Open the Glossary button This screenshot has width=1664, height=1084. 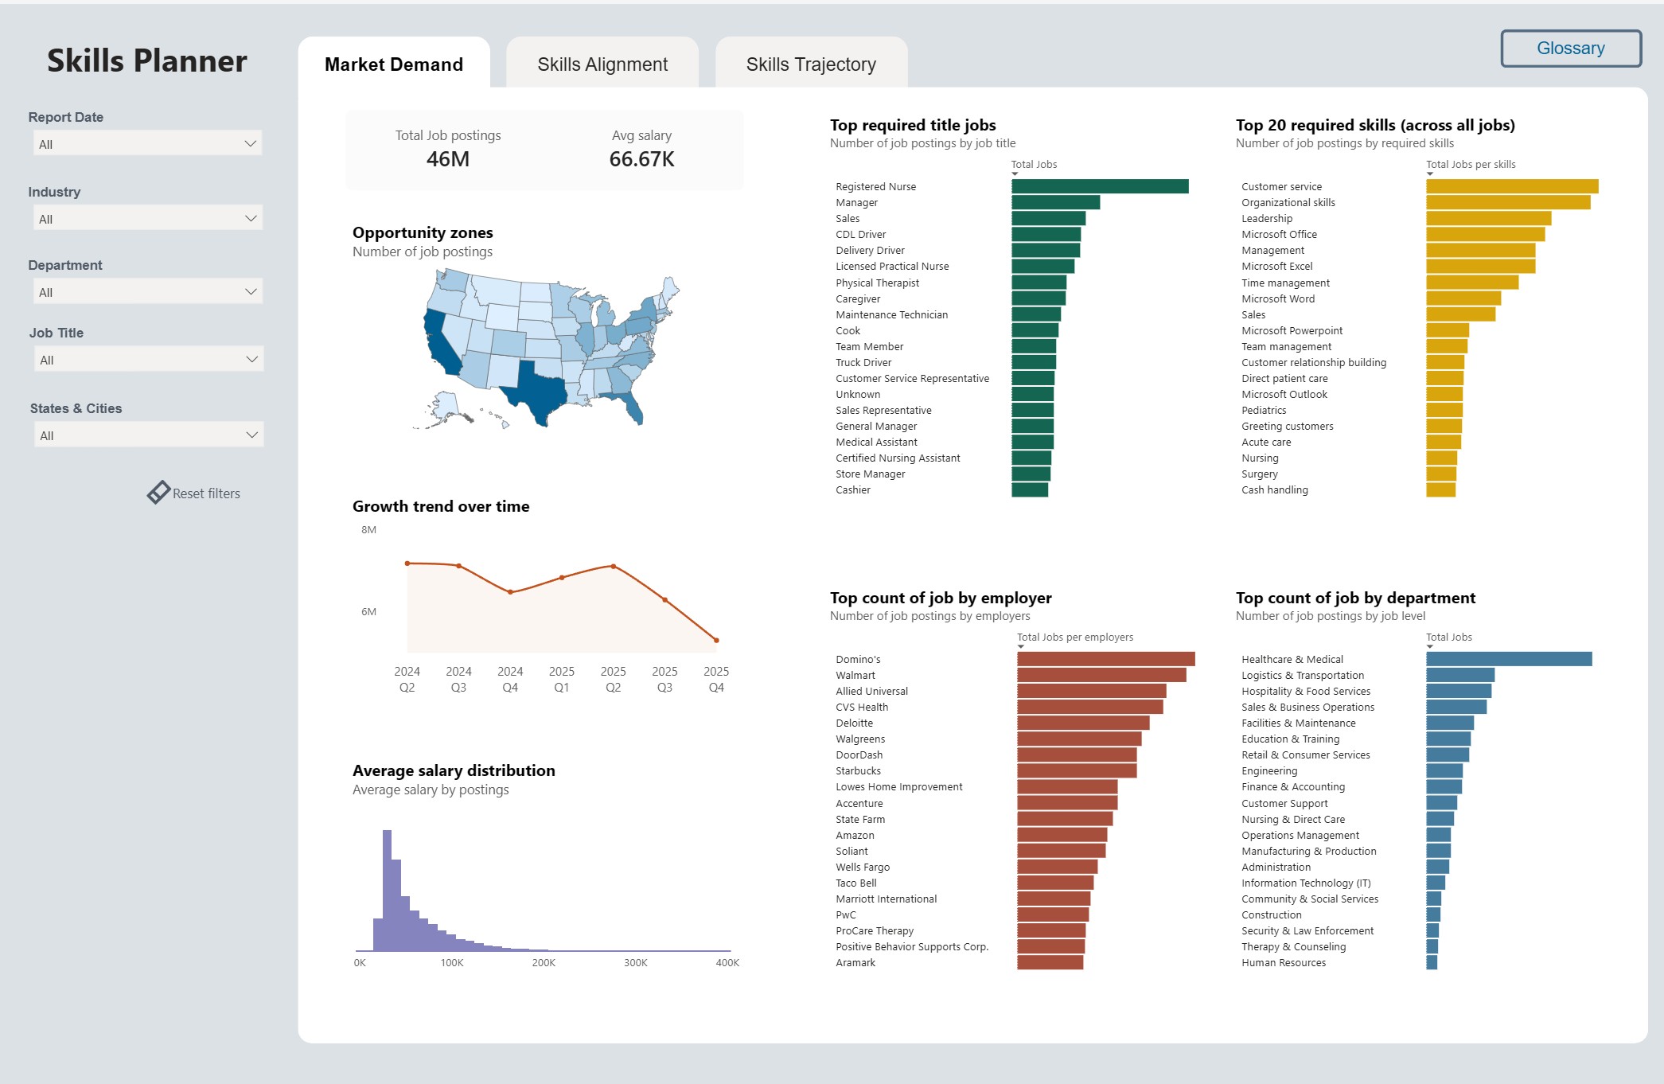(x=1570, y=49)
